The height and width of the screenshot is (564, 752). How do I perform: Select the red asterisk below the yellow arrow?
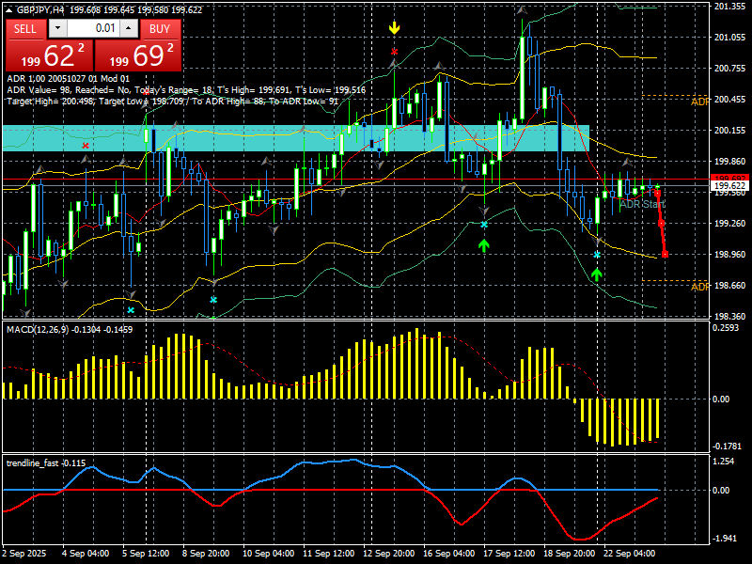coord(394,52)
